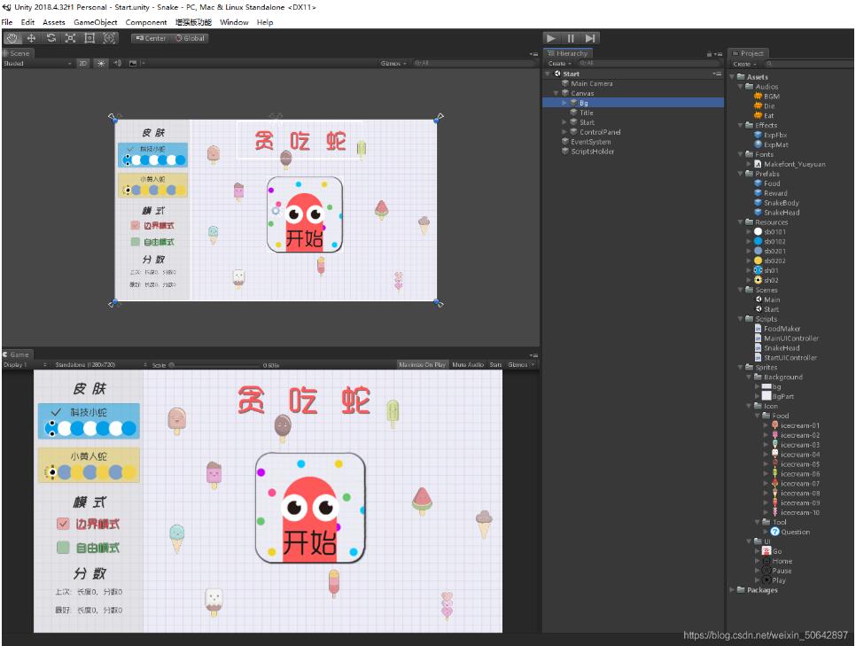The image size is (856, 646).
Task: Select the Rect Transform tool
Action: 90,38
